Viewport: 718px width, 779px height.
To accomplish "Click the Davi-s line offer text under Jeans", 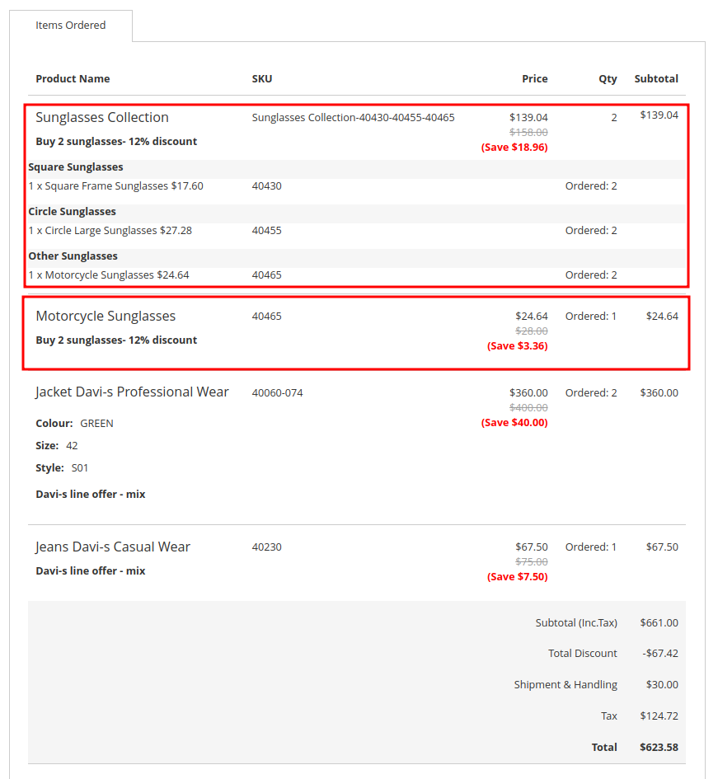I will [91, 571].
